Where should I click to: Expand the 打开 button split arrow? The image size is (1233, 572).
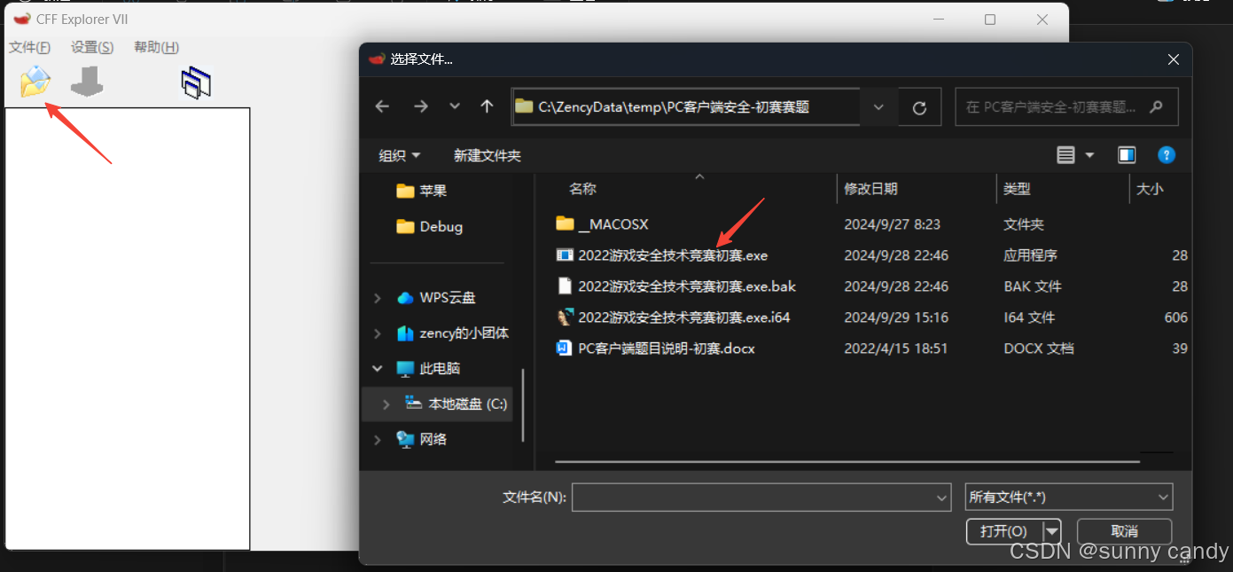[x=1052, y=531]
